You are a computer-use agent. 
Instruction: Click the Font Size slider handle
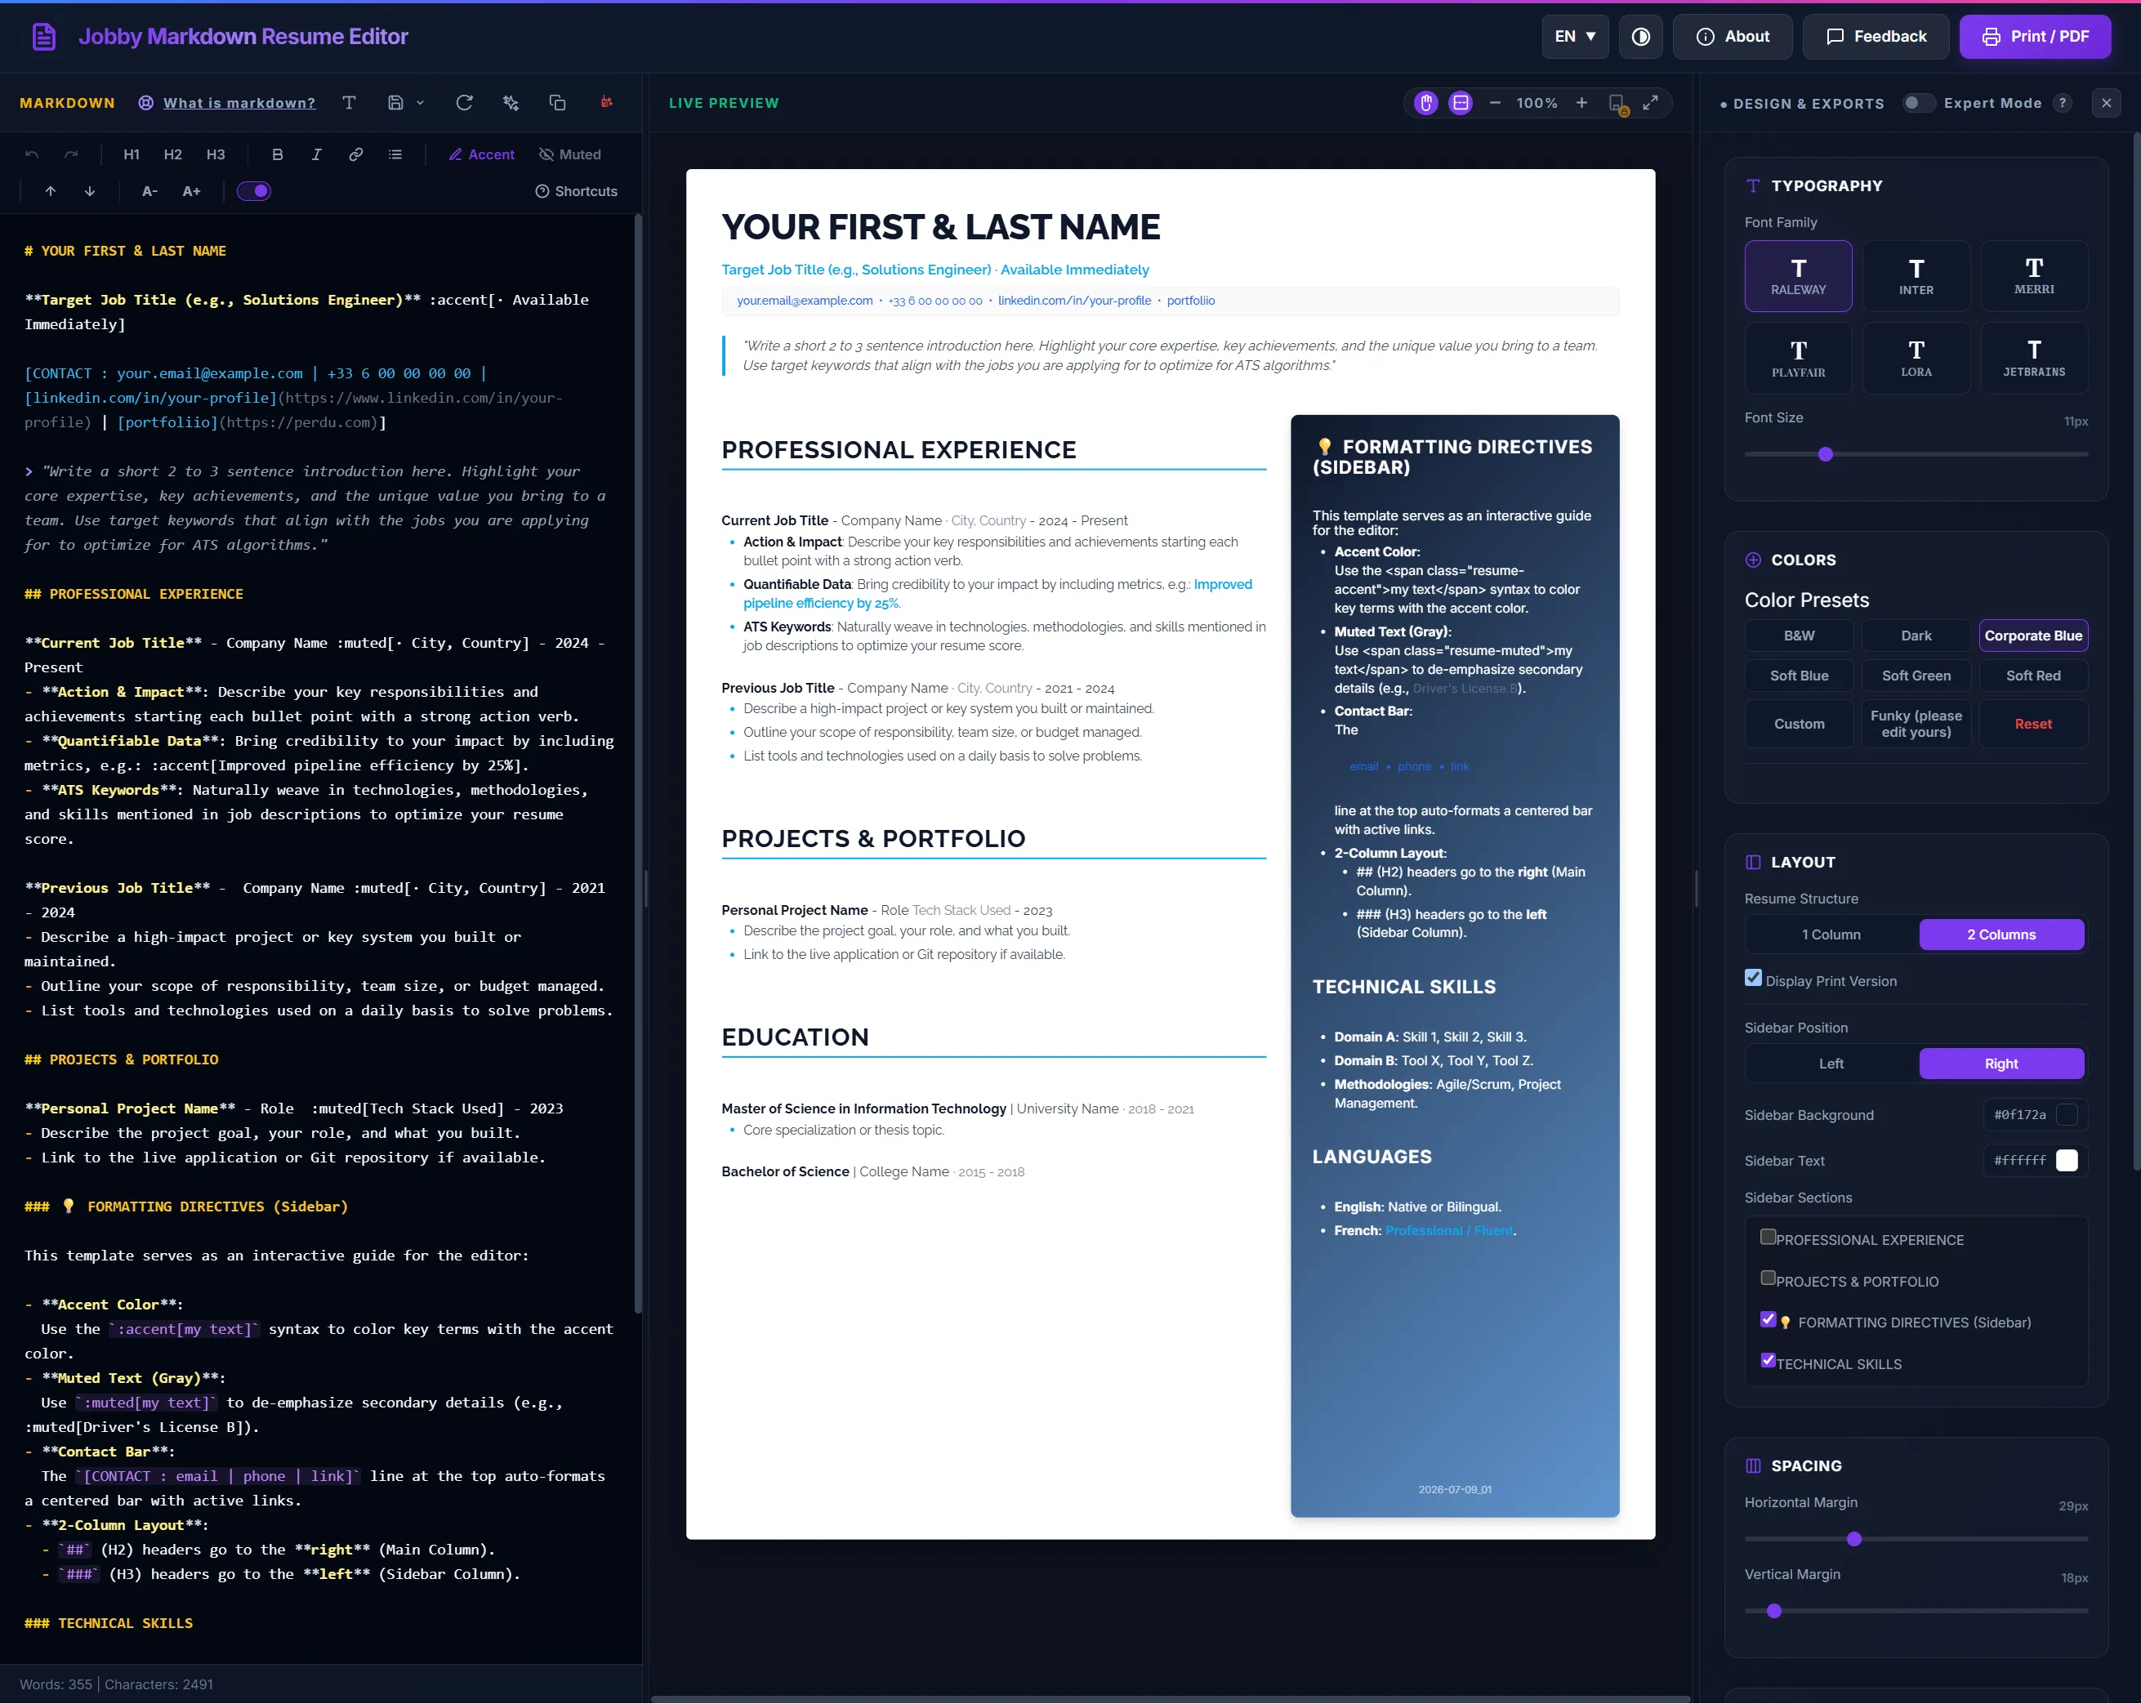coord(1825,455)
